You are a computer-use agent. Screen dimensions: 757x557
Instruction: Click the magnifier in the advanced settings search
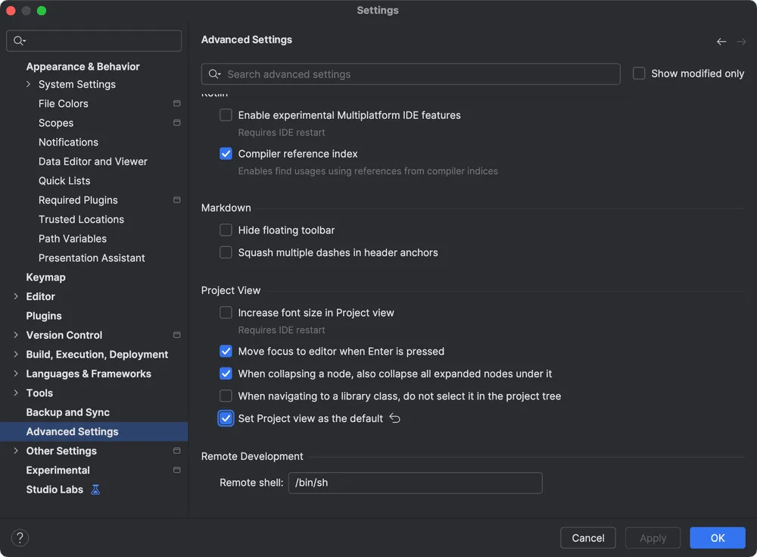tap(214, 74)
